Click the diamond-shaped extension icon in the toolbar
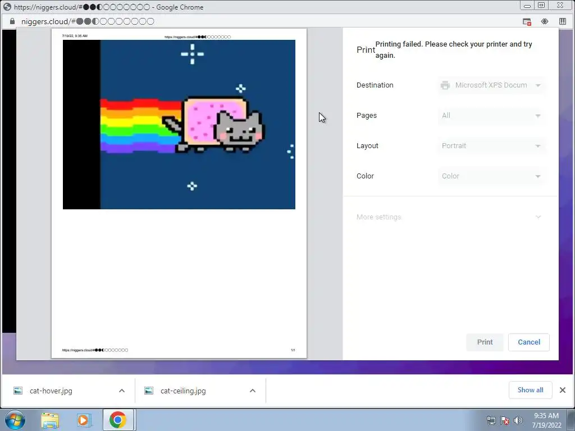This screenshot has height=431, width=575. (x=545, y=21)
